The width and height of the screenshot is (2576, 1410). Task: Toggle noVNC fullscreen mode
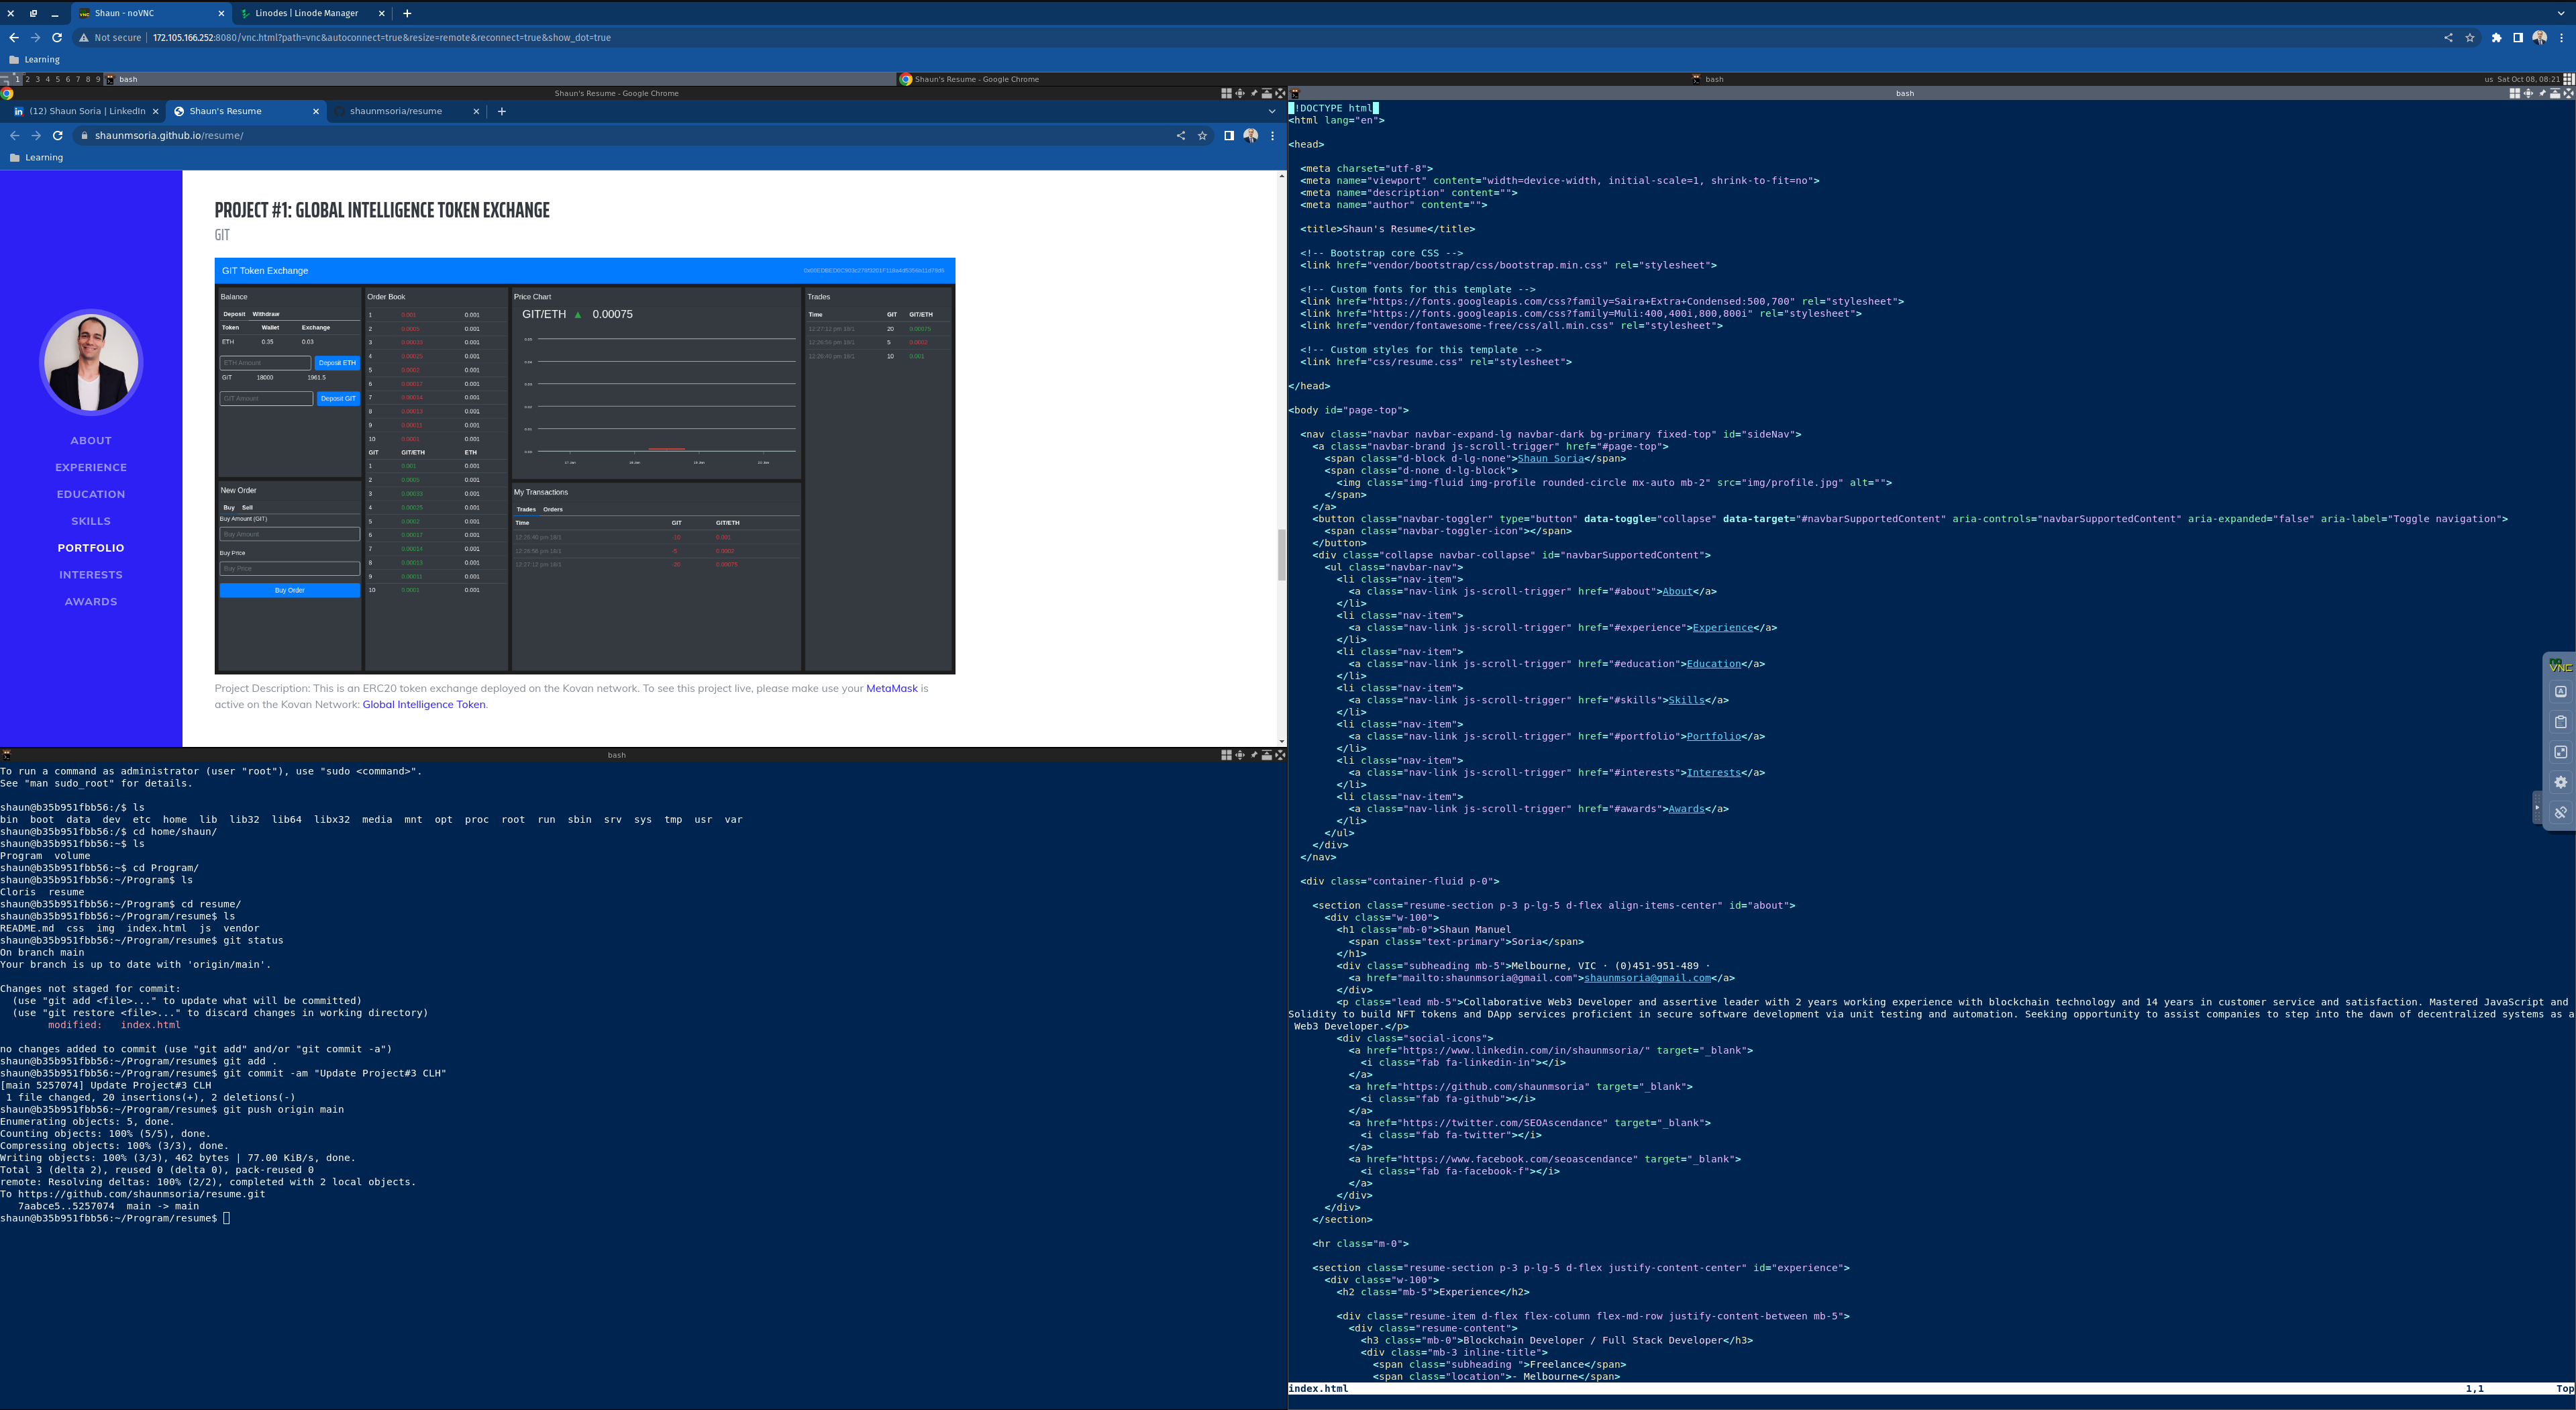coord(2560,752)
